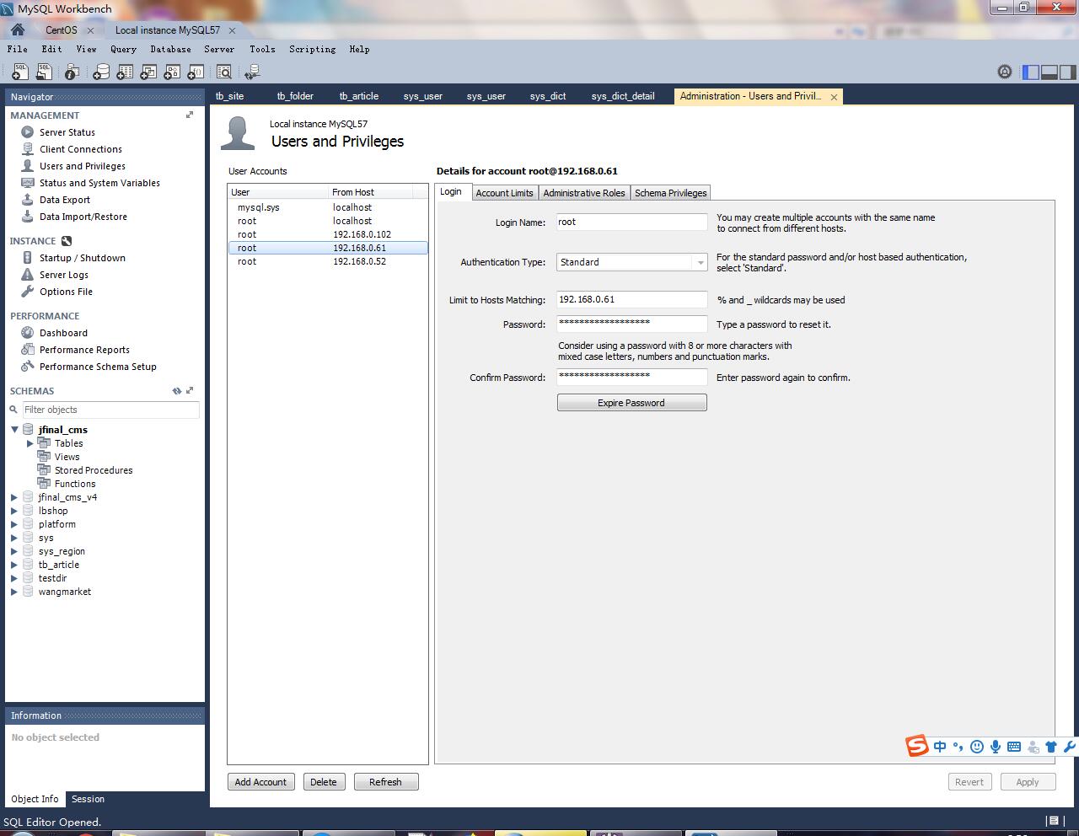Image resolution: width=1079 pixels, height=836 pixels.
Task: Click the Data Import/Restore icon
Action: point(28,217)
